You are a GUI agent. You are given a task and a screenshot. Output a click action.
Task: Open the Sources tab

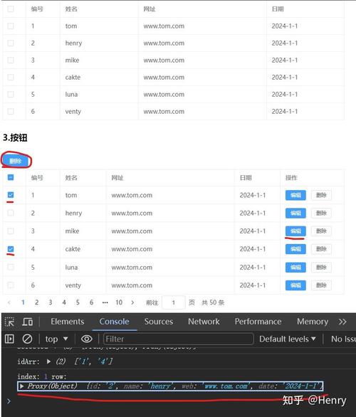coord(159,322)
